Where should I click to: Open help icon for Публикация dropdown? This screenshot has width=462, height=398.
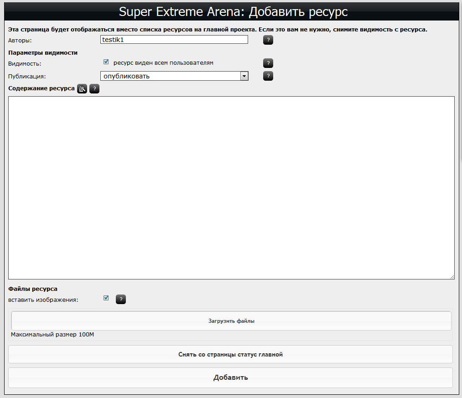tap(268, 76)
